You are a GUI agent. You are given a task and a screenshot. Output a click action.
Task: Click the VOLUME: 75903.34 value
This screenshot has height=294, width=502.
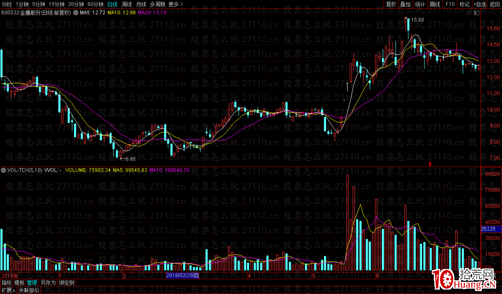pos(88,170)
